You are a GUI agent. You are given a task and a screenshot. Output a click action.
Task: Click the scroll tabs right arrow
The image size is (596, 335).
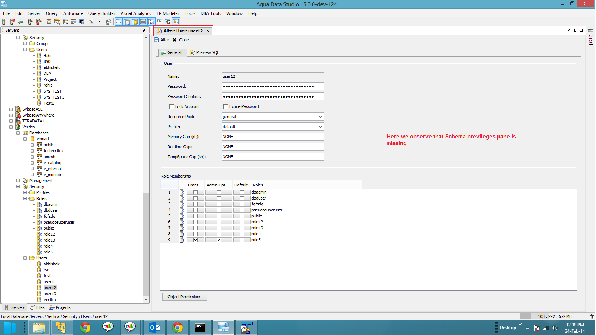pyautogui.click(x=575, y=31)
